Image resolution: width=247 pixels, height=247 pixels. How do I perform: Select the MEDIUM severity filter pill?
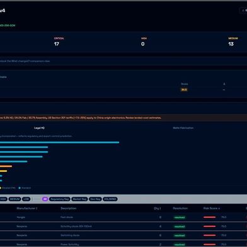coord(14,199)
